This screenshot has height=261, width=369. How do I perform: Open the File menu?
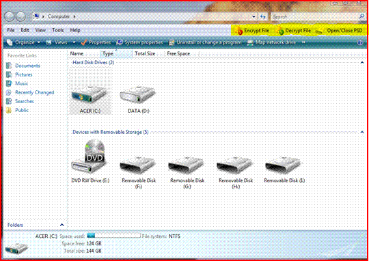pyautogui.click(x=11, y=30)
